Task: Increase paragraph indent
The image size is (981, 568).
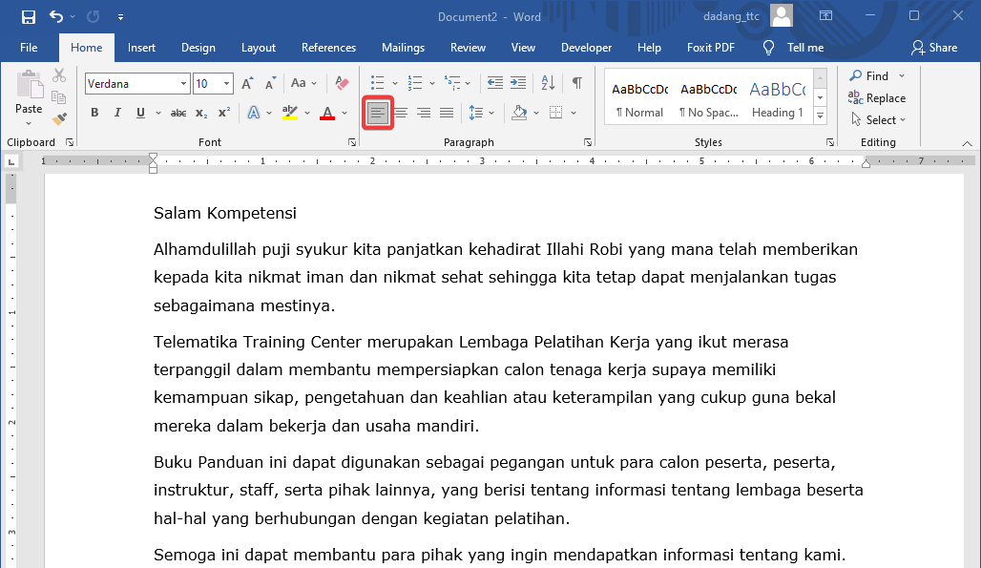Action: (518, 83)
